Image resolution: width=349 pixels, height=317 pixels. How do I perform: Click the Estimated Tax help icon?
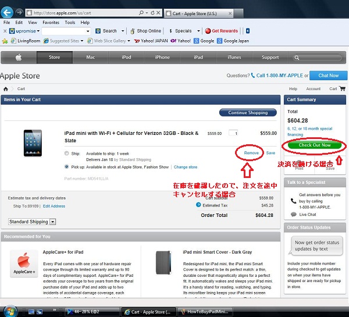[198, 205]
